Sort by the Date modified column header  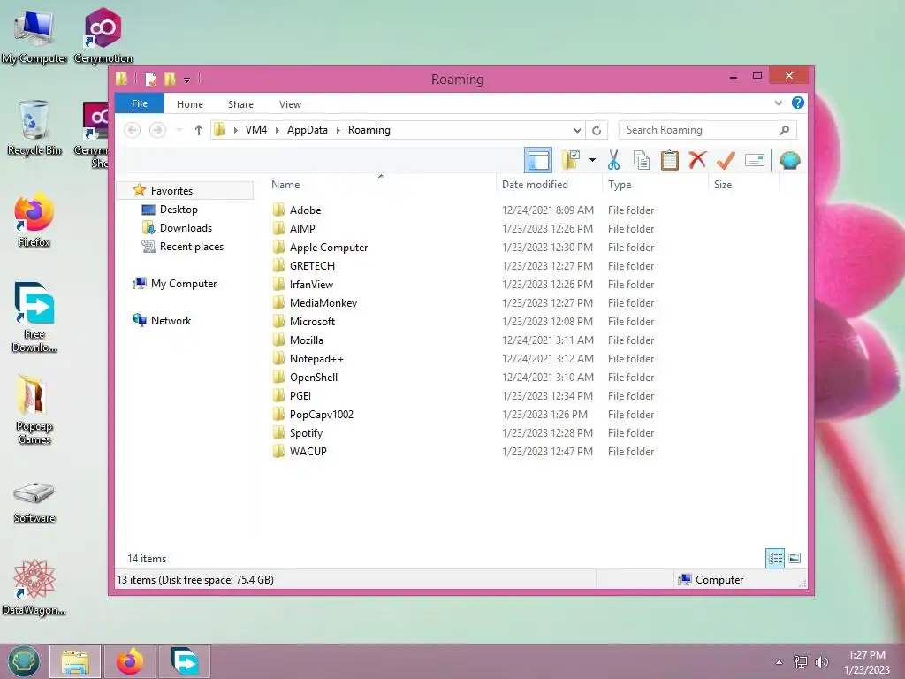click(x=549, y=185)
